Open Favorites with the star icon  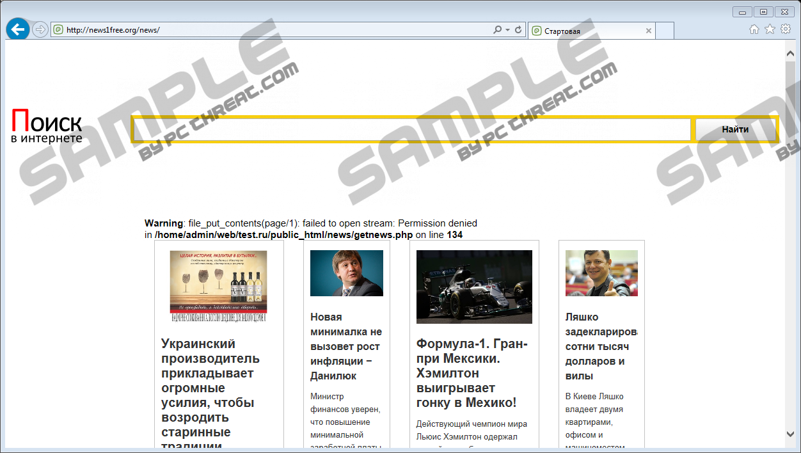coord(770,29)
